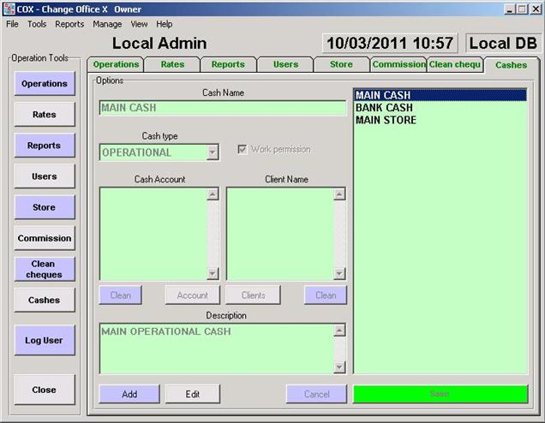Click the COX application icon in title bar
The width and height of the screenshot is (545, 423).
(9, 8)
